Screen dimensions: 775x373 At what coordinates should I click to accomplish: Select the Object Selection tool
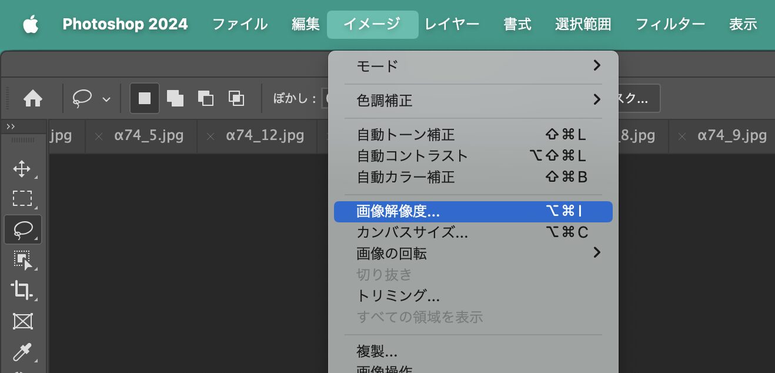[x=22, y=259]
